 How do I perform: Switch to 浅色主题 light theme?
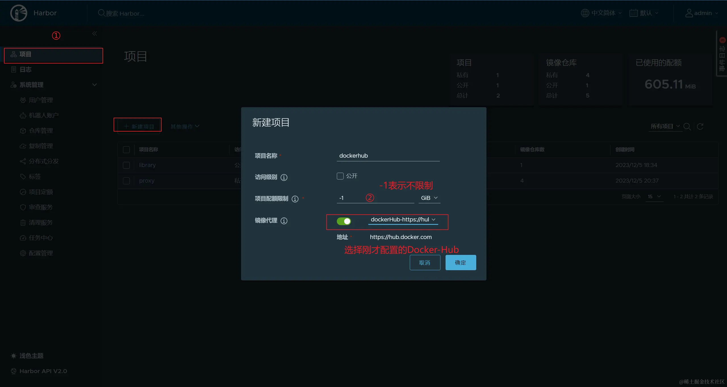pyautogui.click(x=31, y=356)
